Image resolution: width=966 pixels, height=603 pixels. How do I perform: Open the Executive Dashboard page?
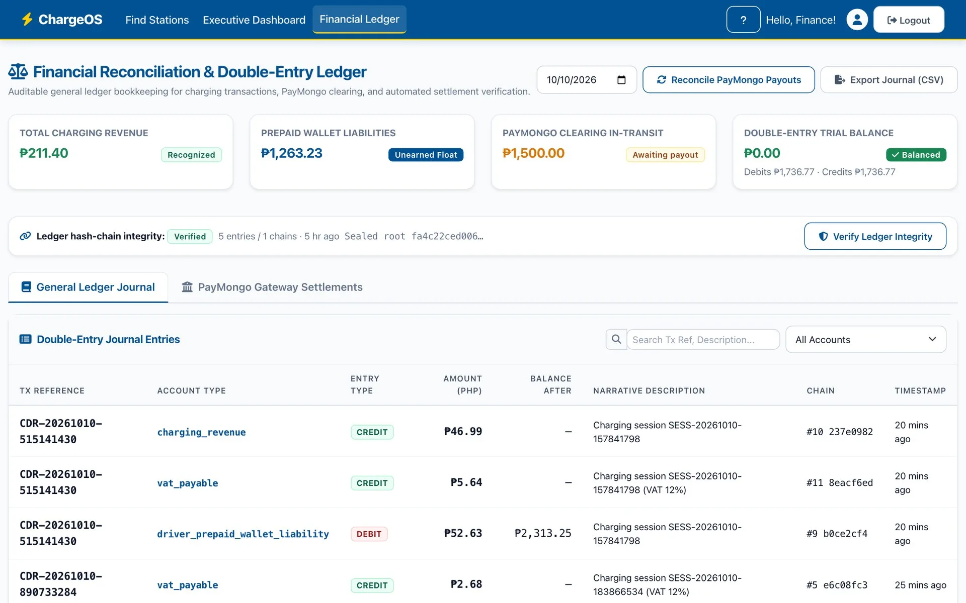point(254,20)
